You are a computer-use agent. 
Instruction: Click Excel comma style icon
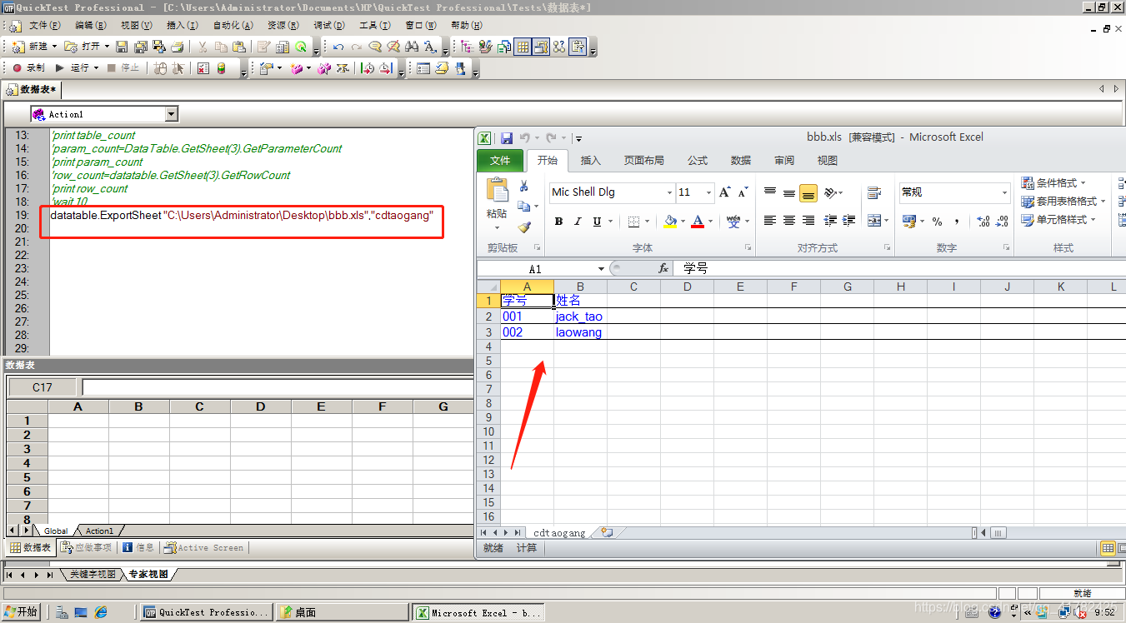click(x=957, y=222)
